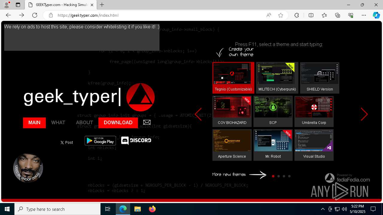Turn on Read aloud

269,15
